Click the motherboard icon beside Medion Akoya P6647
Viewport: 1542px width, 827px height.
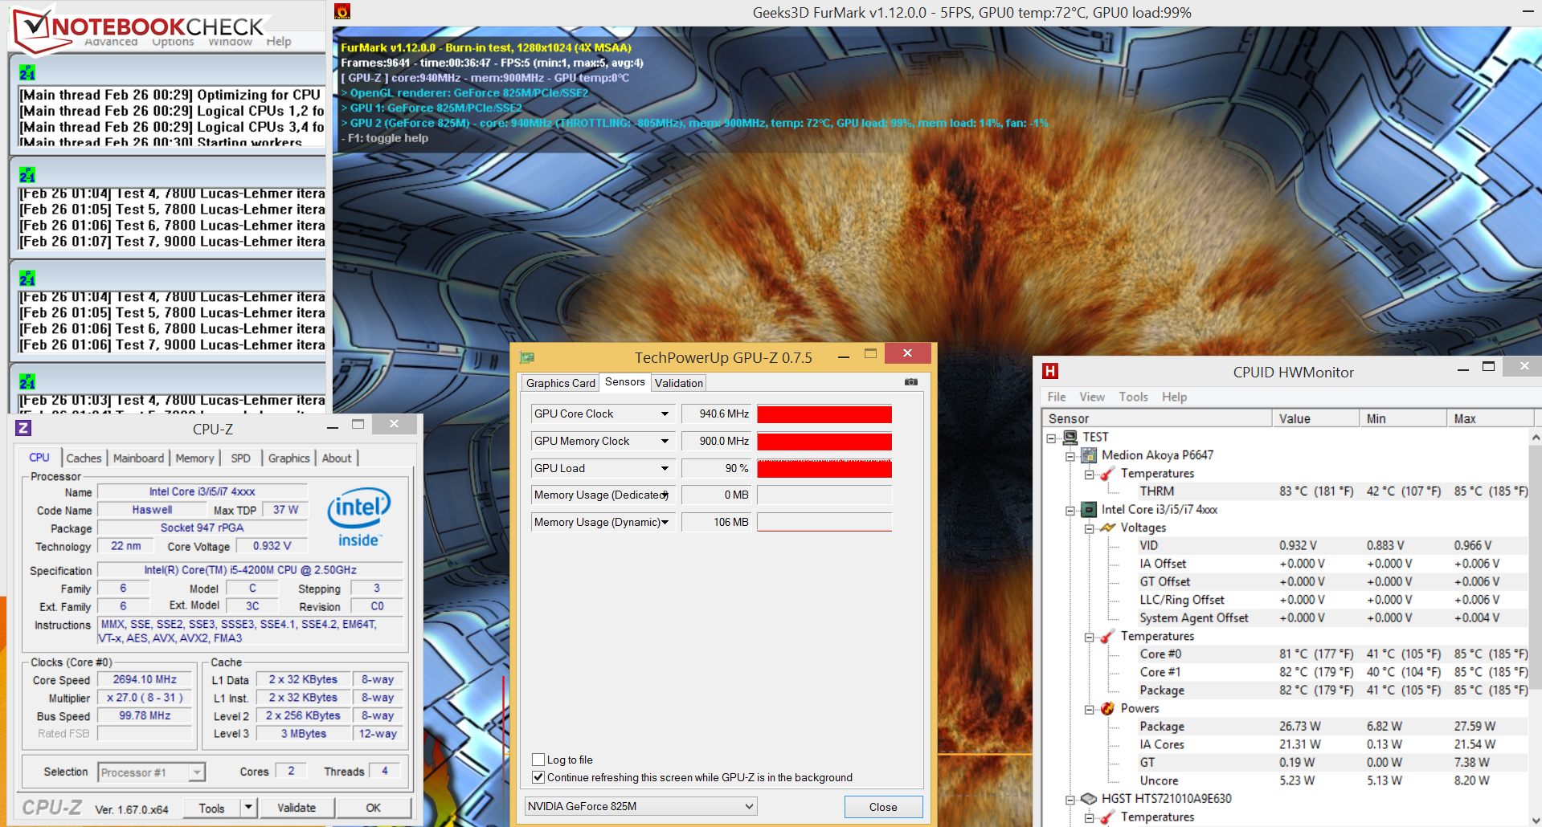(1089, 455)
